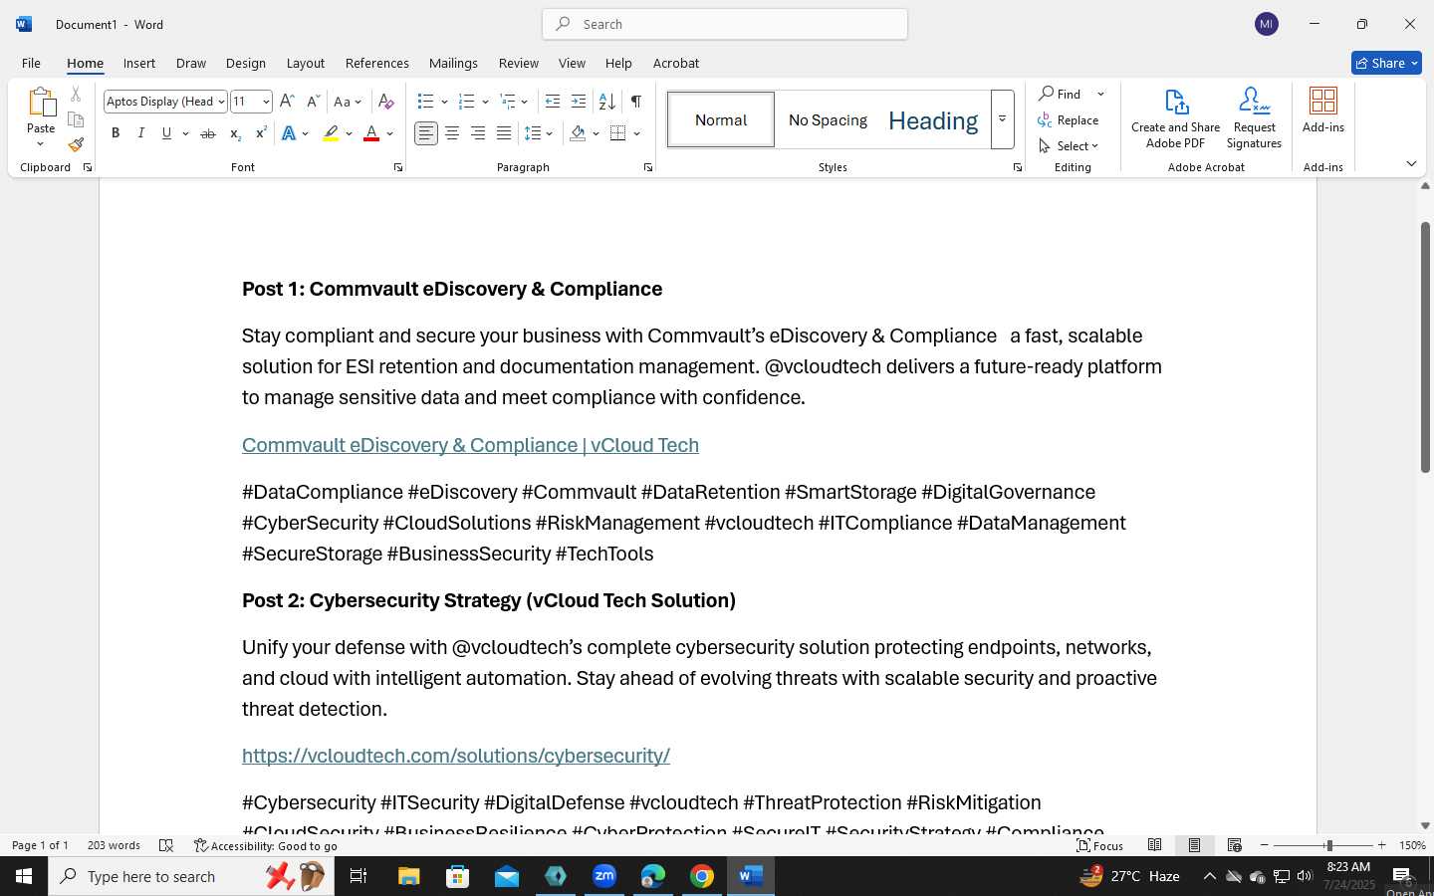The width and height of the screenshot is (1434, 896).
Task: Apply the No Spacing style
Action: (828, 120)
